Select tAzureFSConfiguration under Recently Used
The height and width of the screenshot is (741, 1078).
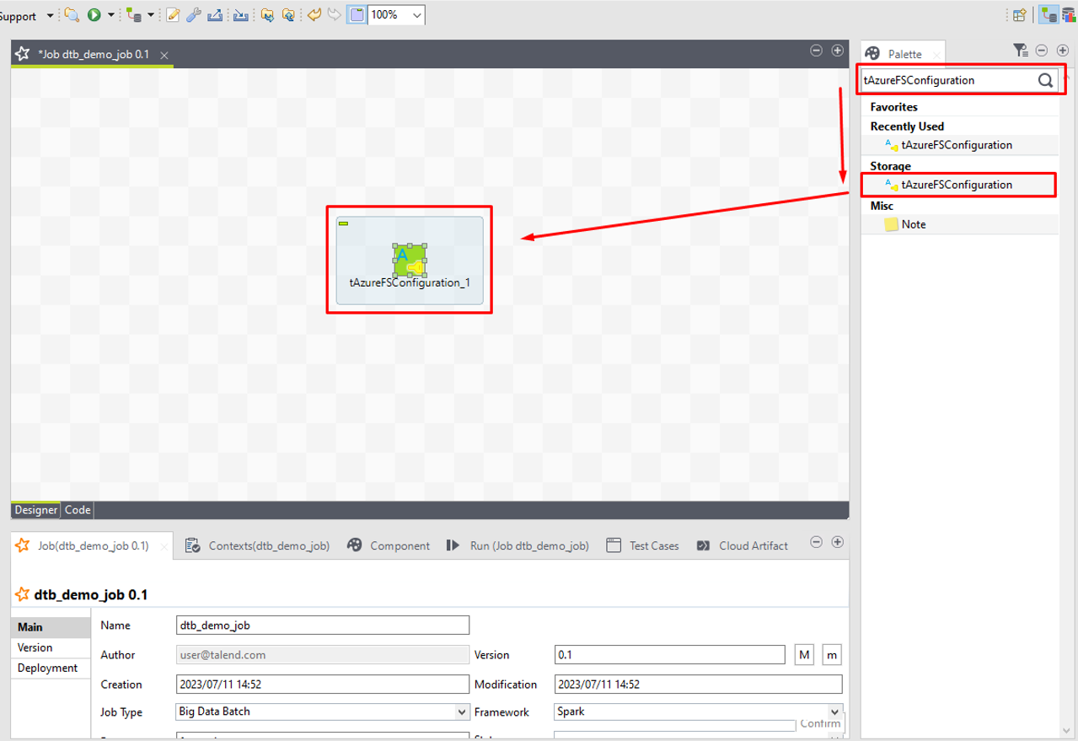click(956, 145)
